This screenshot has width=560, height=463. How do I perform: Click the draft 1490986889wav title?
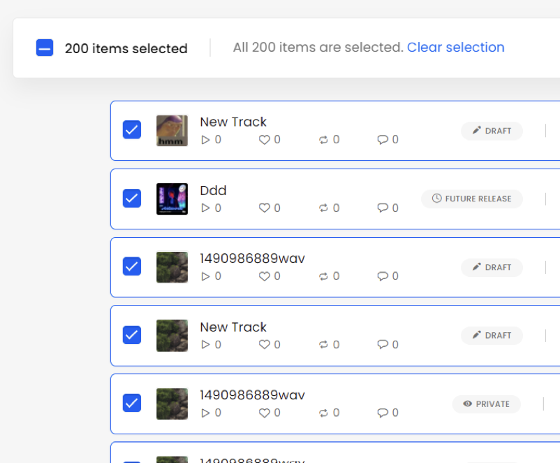[253, 258]
